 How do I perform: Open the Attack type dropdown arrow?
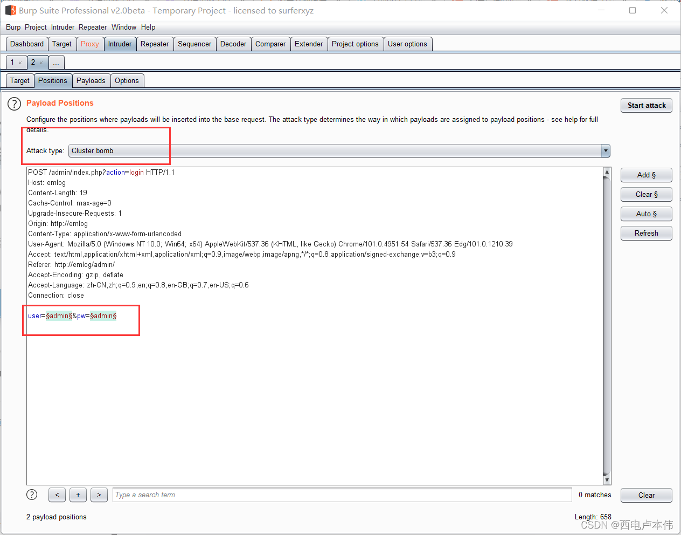coord(606,151)
